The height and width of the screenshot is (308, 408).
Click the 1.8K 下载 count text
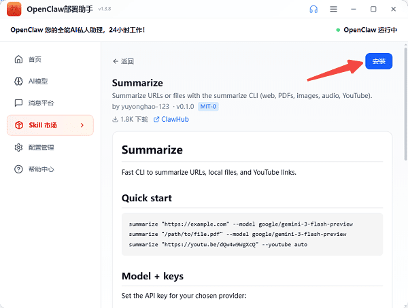tap(134, 120)
